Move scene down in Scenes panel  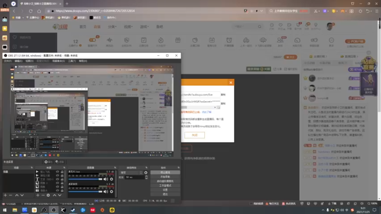[x=22, y=195]
